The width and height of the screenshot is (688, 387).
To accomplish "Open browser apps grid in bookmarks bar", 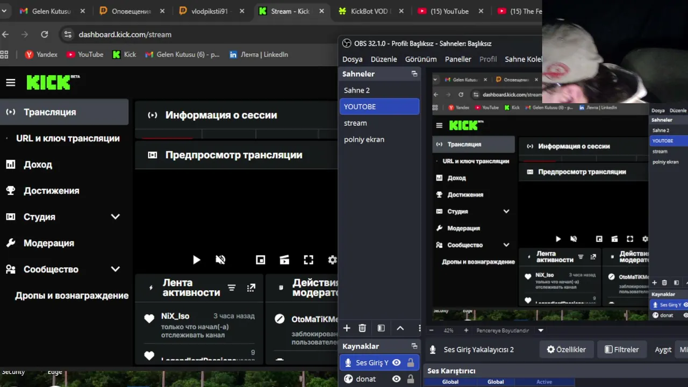I will coord(4,54).
